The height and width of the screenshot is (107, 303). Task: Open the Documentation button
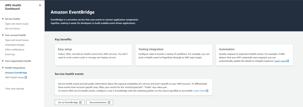pos(100,102)
